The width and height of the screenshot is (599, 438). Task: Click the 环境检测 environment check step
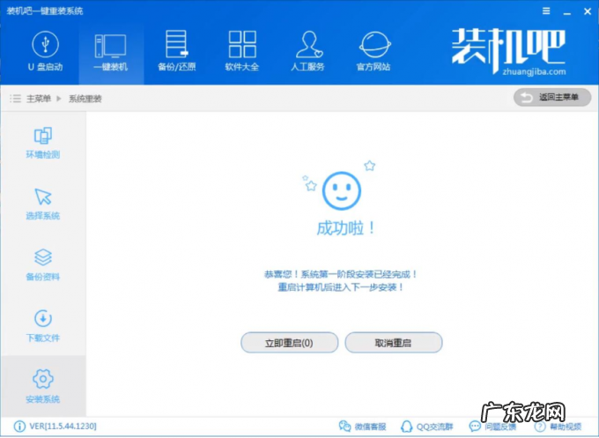click(x=43, y=143)
